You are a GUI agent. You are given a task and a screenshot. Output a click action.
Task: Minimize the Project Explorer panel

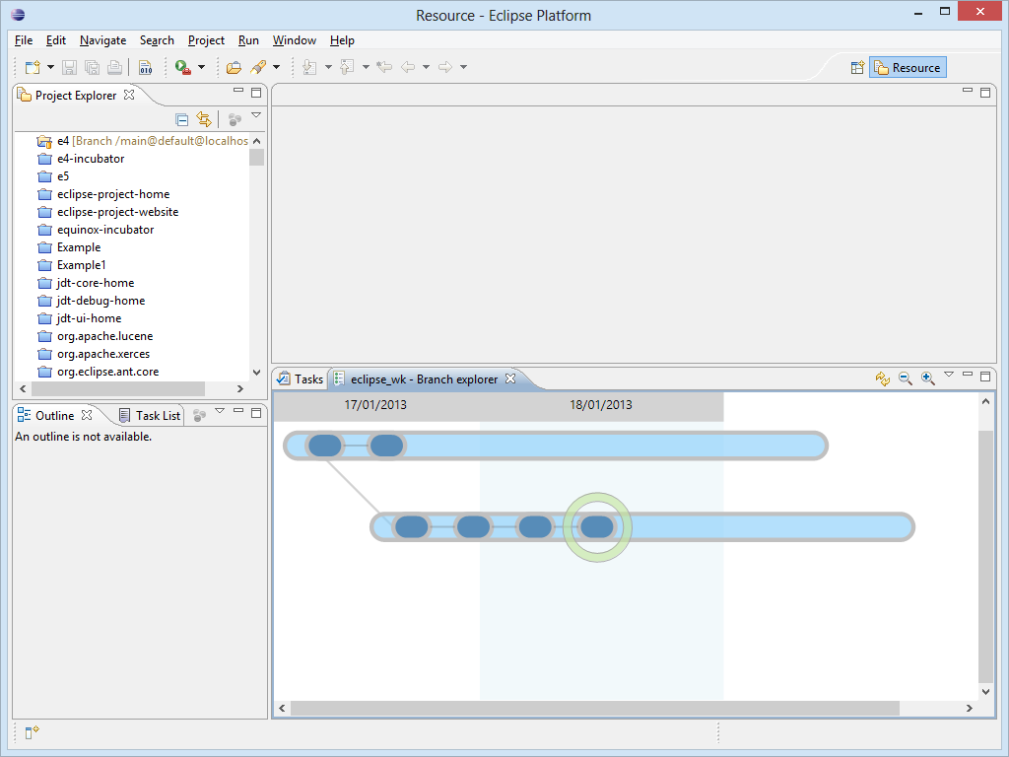238,91
